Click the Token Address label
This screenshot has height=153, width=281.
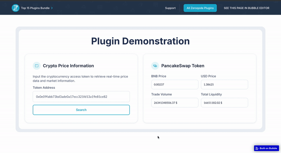(x=44, y=88)
